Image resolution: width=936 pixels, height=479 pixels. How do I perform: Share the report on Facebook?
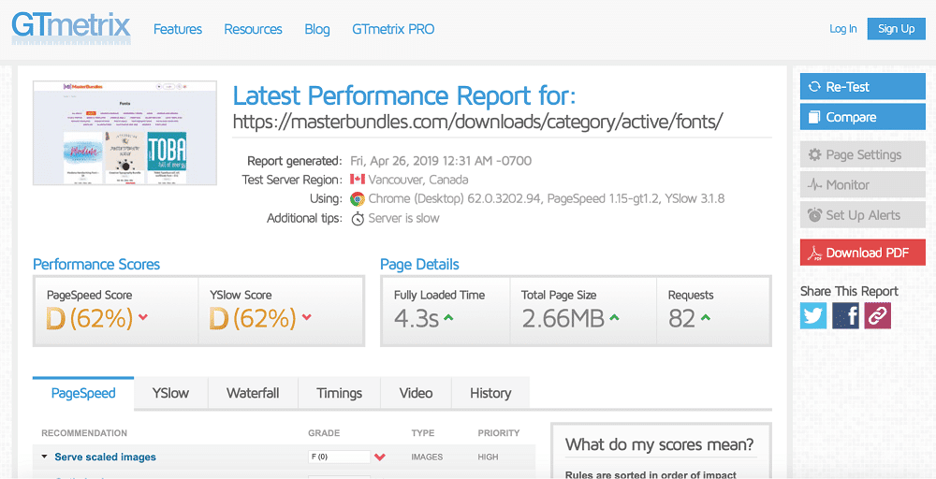(845, 315)
